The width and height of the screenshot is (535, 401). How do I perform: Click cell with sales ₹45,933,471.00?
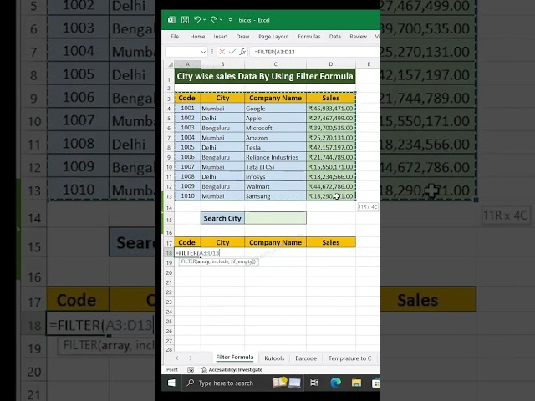tap(331, 109)
